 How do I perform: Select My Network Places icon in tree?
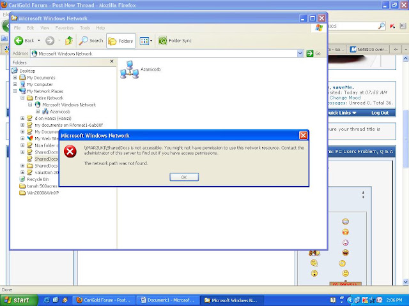click(22, 91)
